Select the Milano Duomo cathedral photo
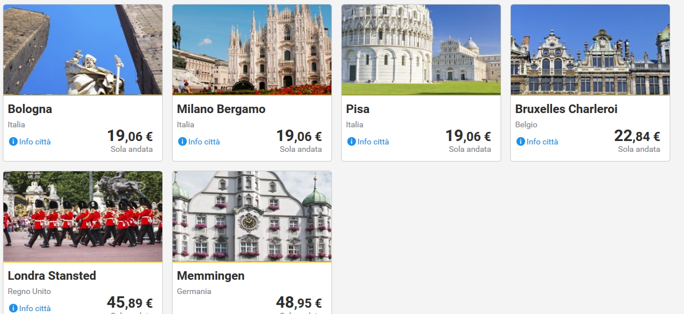The image size is (684, 314). 252,50
